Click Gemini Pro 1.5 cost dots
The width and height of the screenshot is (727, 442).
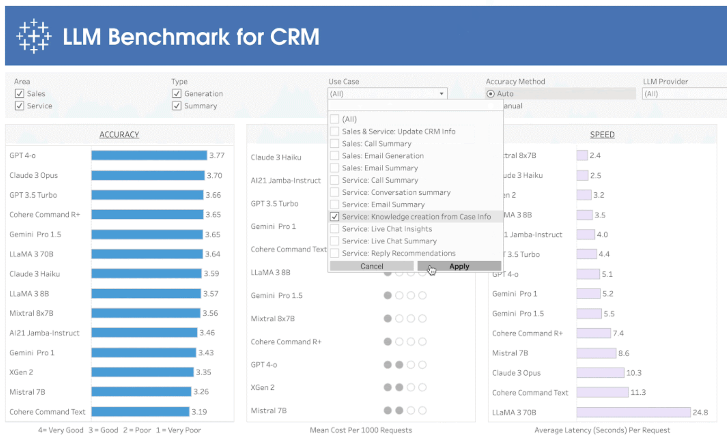tap(405, 295)
